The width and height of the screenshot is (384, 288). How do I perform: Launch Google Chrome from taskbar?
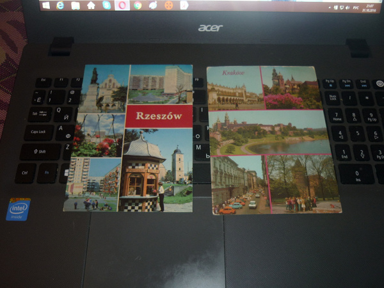138,5
